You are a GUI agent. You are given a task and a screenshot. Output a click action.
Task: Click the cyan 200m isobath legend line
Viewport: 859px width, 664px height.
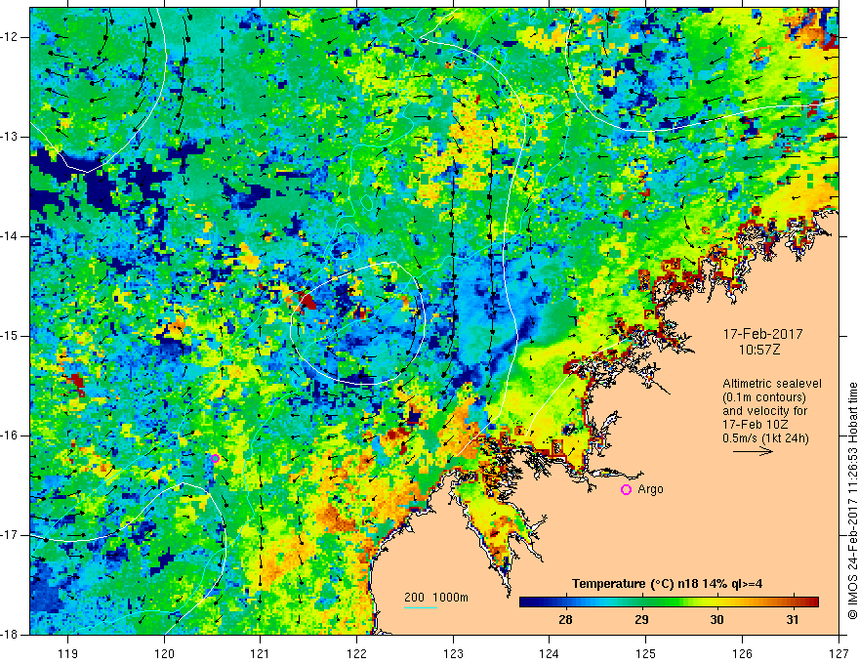click(421, 607)
